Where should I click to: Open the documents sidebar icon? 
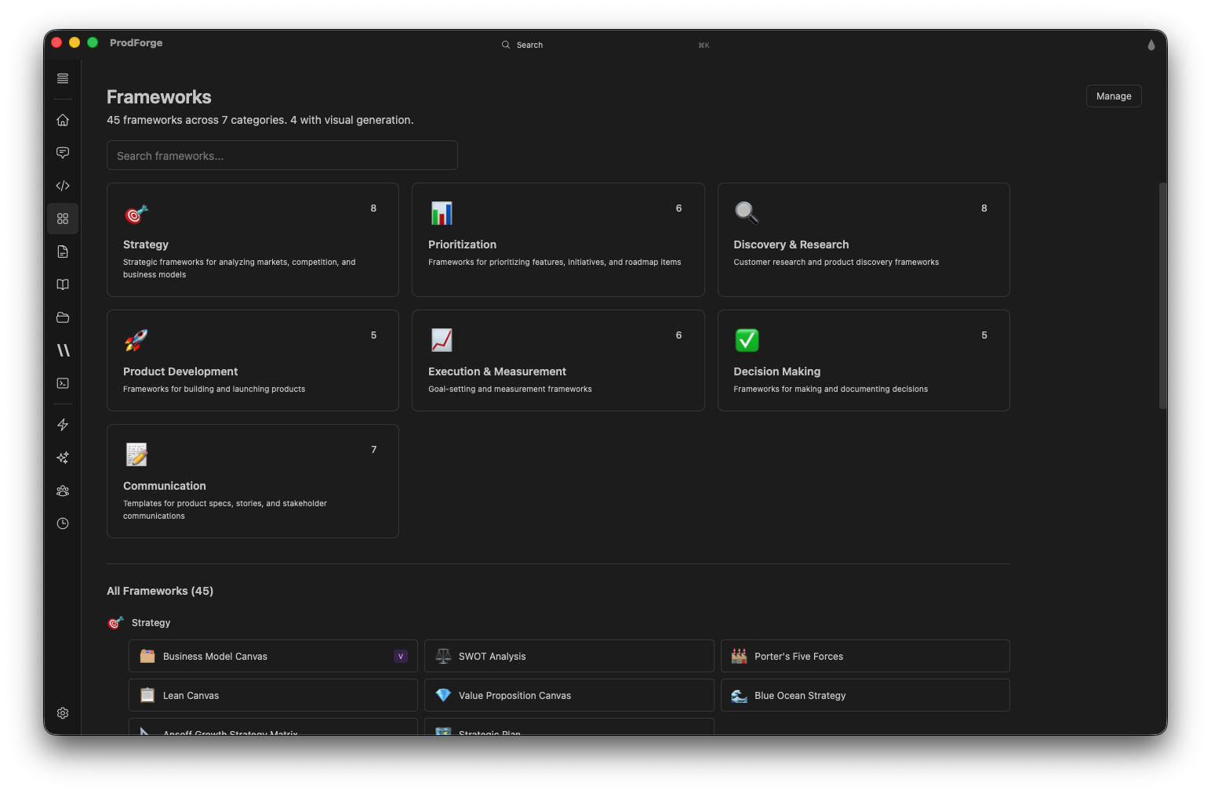click(63, 252)
